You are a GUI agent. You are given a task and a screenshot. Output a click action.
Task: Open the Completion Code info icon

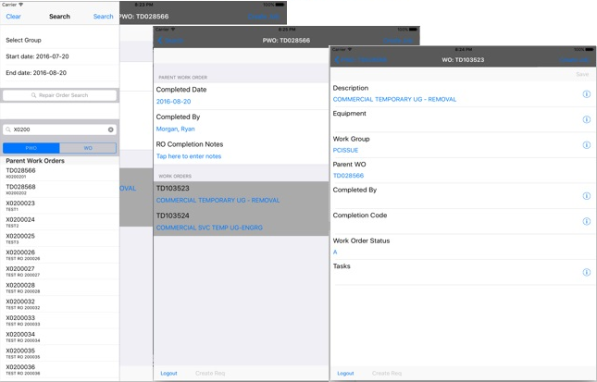pyautogui.click(x=586, y=221)
